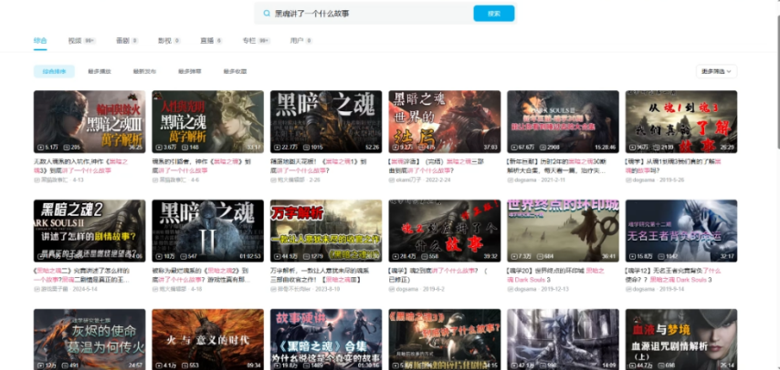Open the 15:28:46 Dark Souls III thumbnail
Viewport: 780px width, 370px height.
[564, 122]
